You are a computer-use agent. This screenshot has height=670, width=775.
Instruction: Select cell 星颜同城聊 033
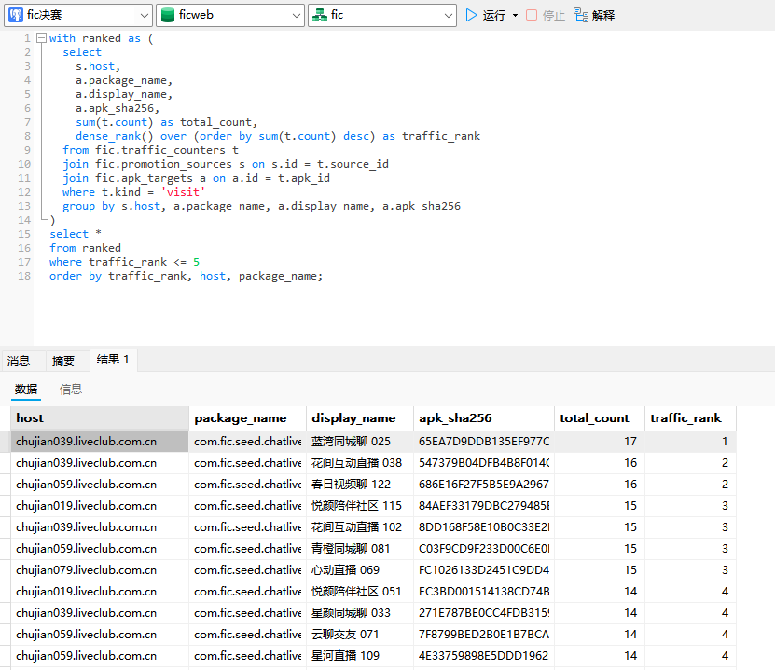coord(360,613)
